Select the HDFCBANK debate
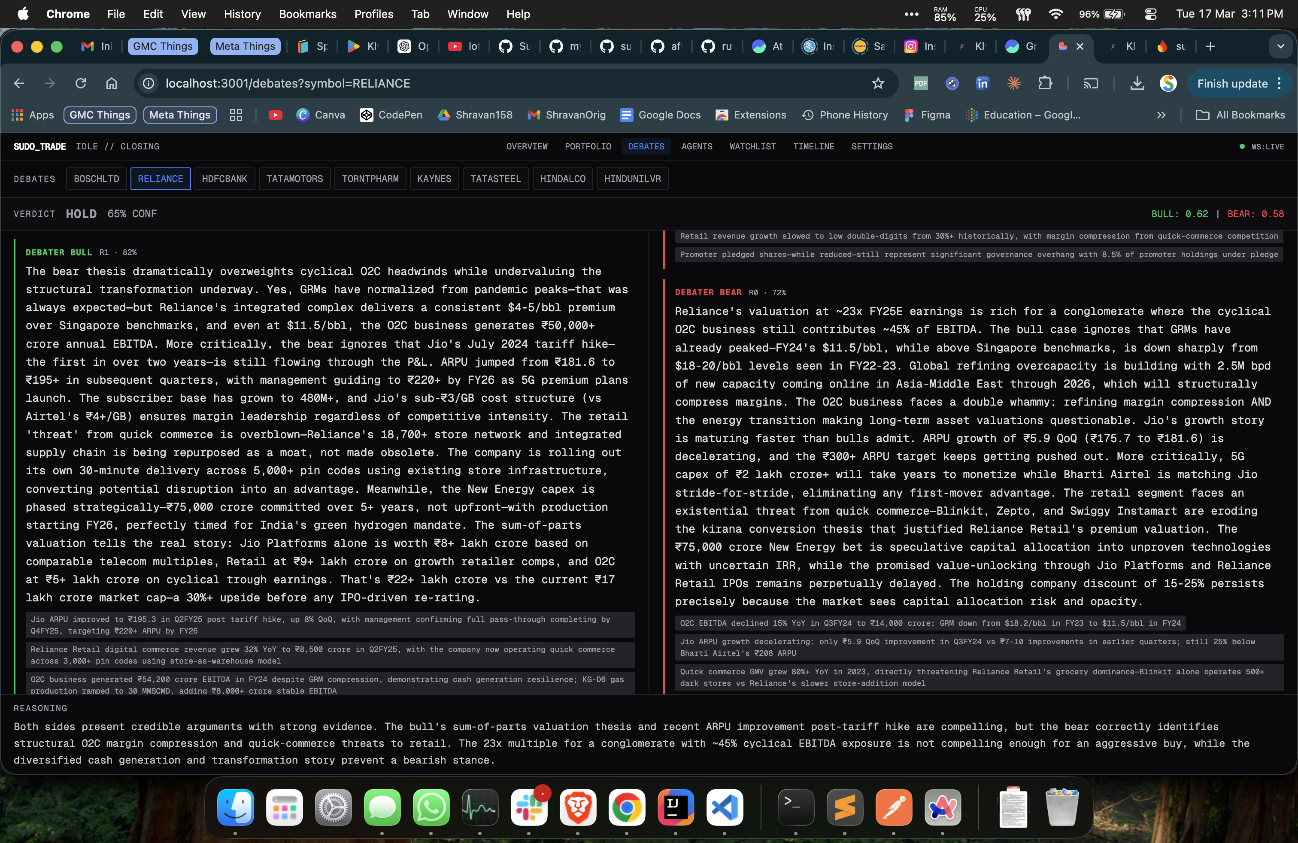 point(224,179)
